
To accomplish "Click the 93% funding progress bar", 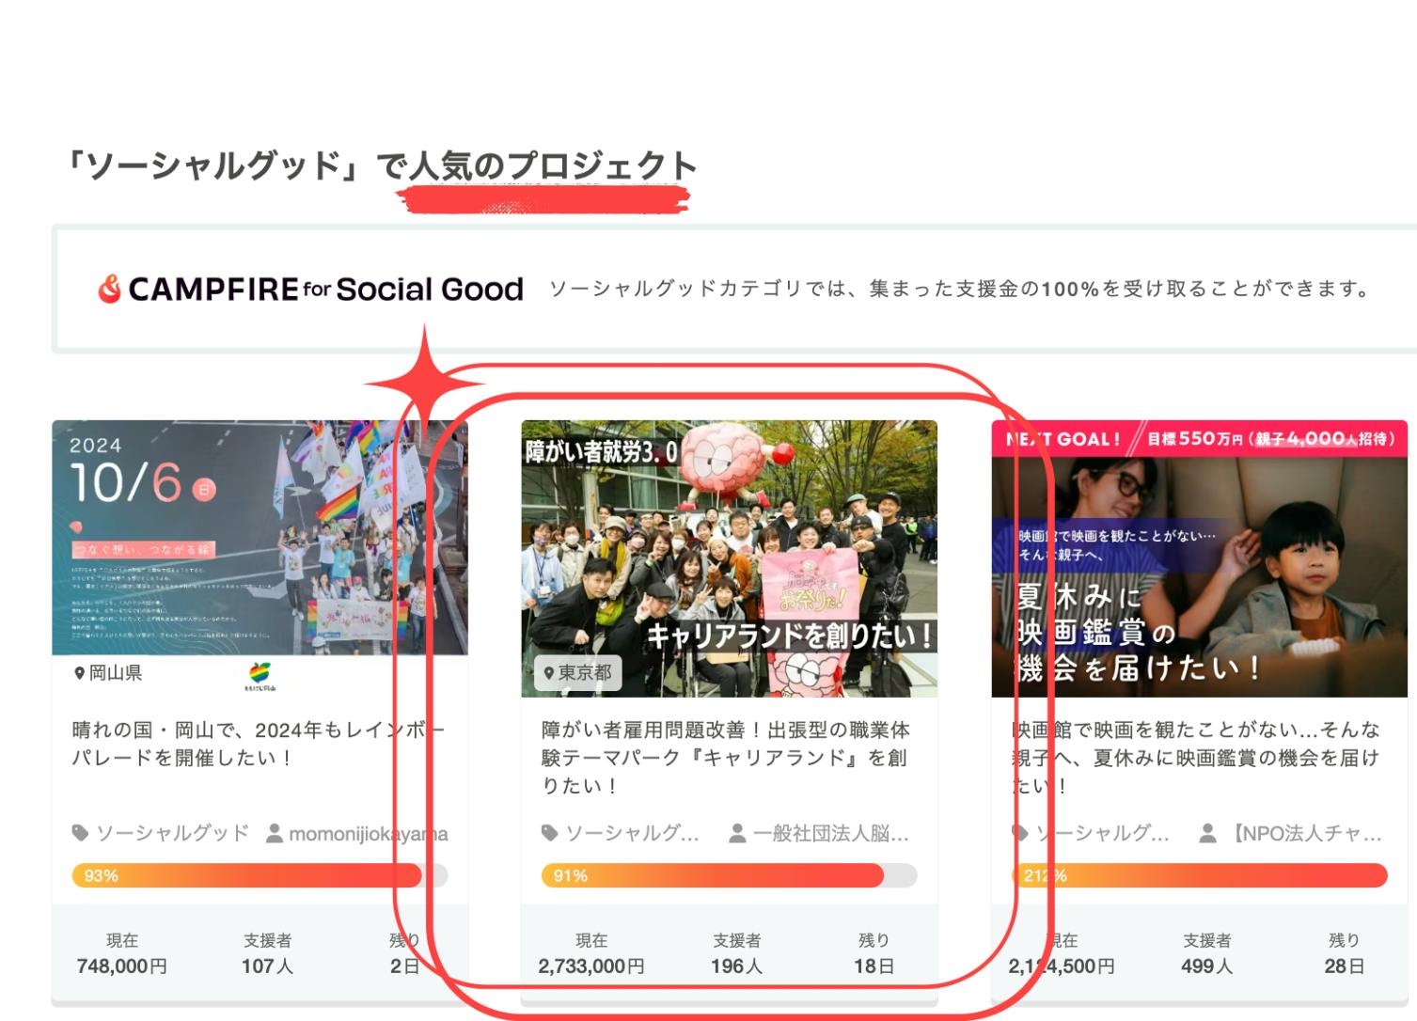I will 260,875.
